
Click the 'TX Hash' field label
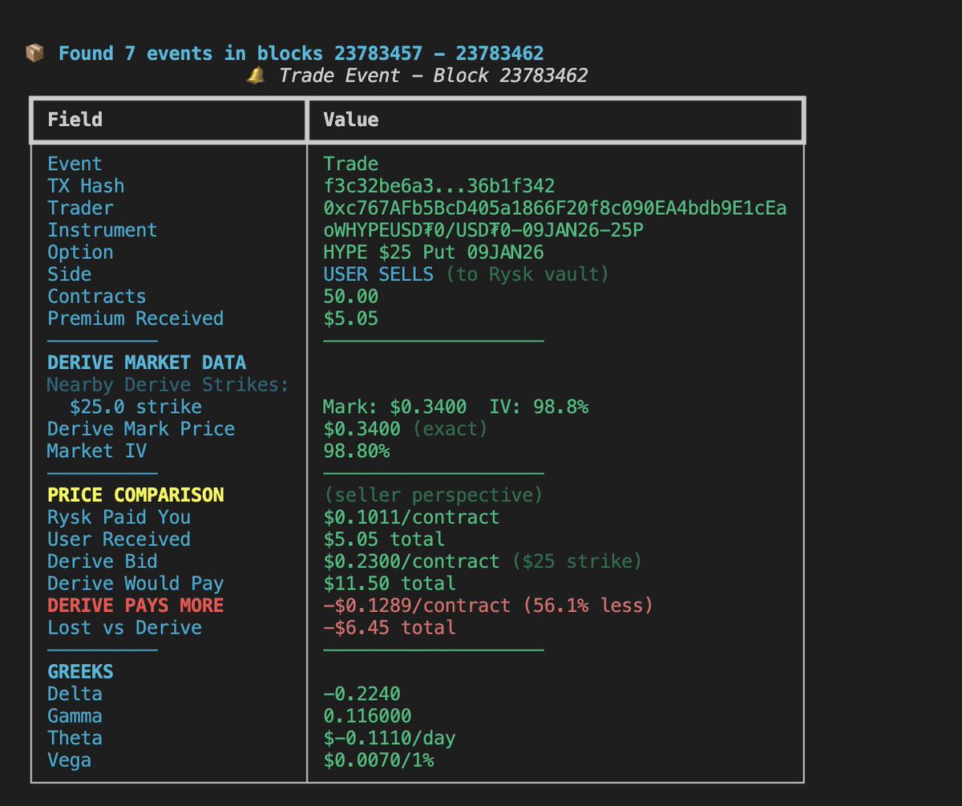click(x=86, y=186)
